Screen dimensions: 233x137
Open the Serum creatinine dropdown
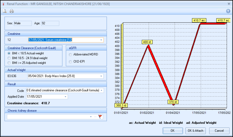pos(101,40)
